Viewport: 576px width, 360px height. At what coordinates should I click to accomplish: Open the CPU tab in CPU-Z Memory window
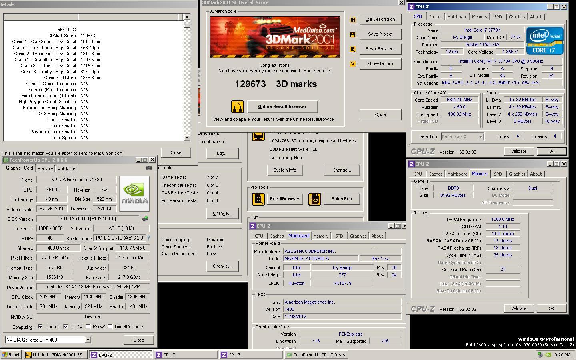(x=418, y=174)
